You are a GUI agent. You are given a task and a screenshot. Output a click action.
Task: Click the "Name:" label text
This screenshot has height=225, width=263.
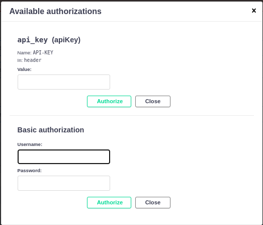tap(24, 53)
